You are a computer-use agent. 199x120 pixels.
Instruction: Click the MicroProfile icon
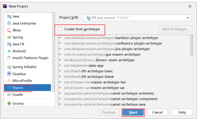point(9,81)
